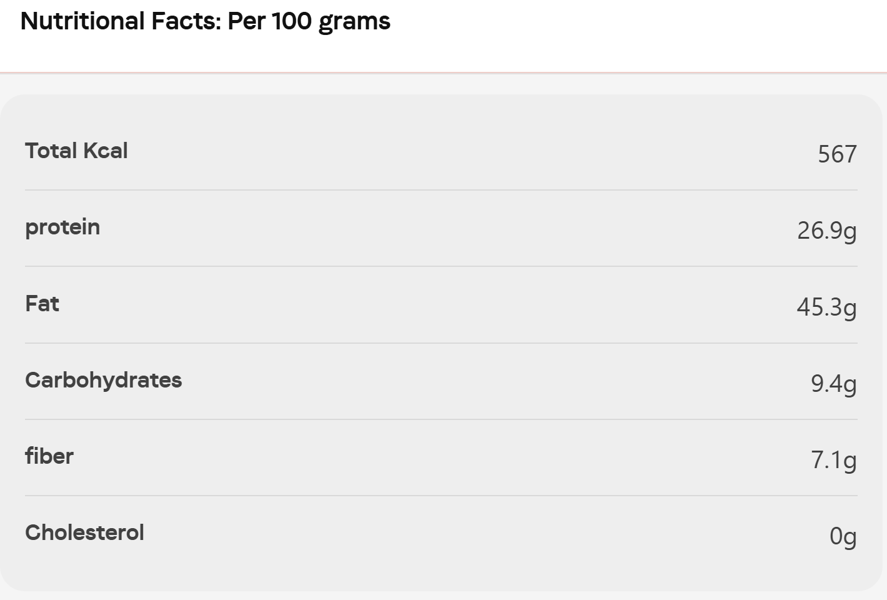Select the protein row label
This screenshot has width=887, height=600.
click(x=62, y=228)
